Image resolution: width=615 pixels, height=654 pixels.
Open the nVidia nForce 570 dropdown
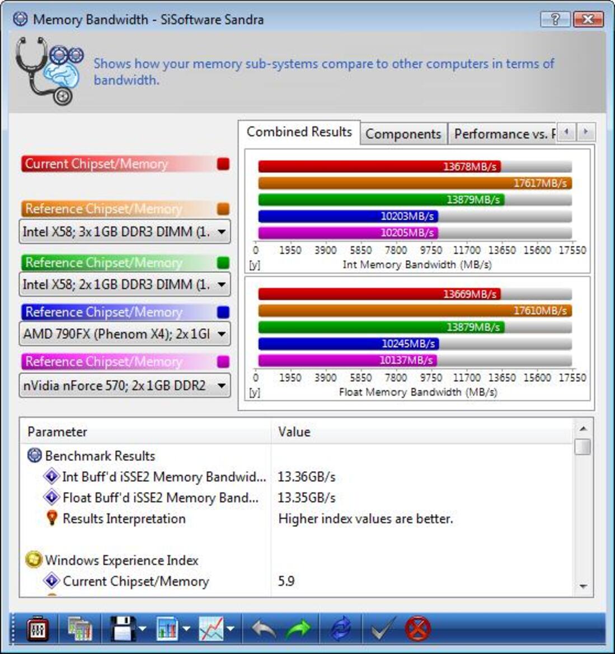click(125, 385)
